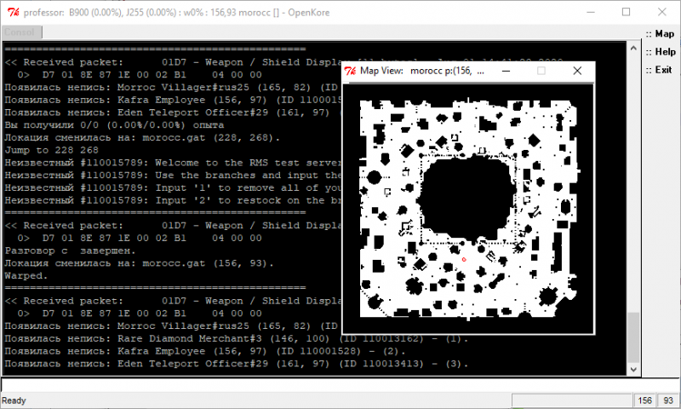Click the last Eden Teleport Officer#29 line
The height and width of the screenshot is (409, 681).
tap(237, 364)
